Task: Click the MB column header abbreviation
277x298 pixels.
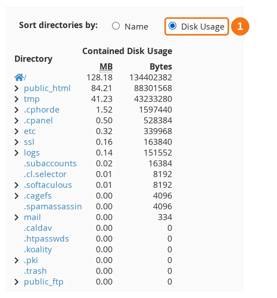Action: click(106, 67)
